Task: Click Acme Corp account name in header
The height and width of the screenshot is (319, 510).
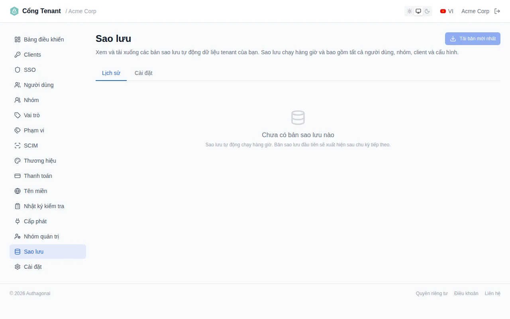Action: point(475,11)
